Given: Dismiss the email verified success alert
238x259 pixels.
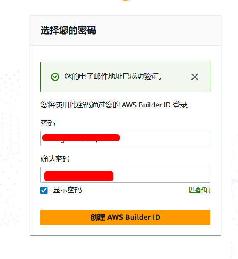Looking at the screenshot, I should click(194, 77).
